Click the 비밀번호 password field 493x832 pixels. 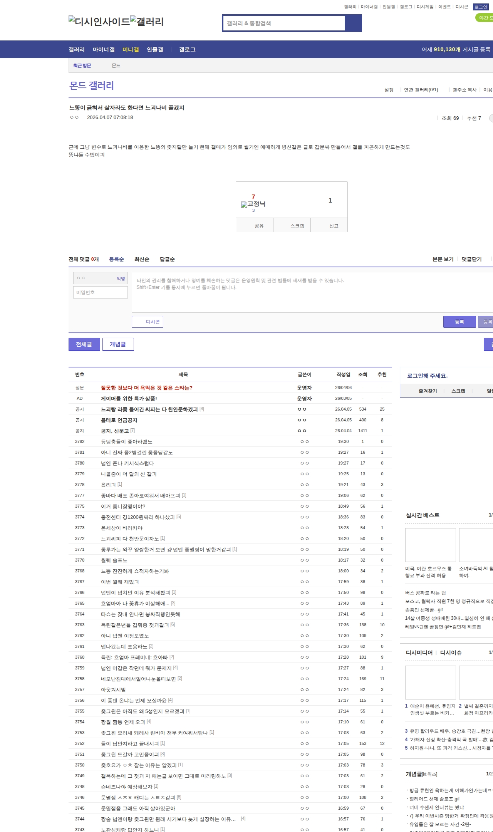point(101,292)
